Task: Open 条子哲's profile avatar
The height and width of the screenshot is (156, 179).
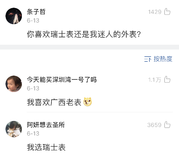Action: 14,16
